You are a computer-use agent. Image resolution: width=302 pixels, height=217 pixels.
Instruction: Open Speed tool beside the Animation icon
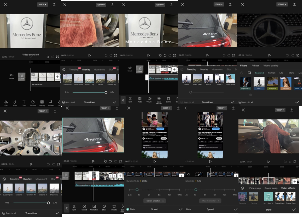coord(84,208)
